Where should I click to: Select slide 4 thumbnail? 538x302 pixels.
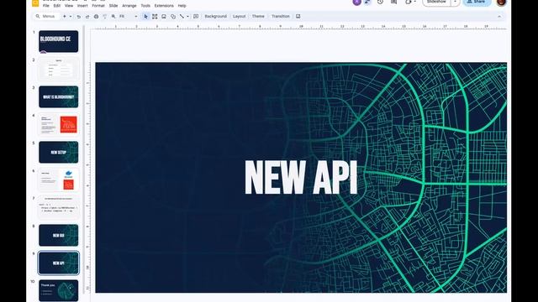coord(58,125)
